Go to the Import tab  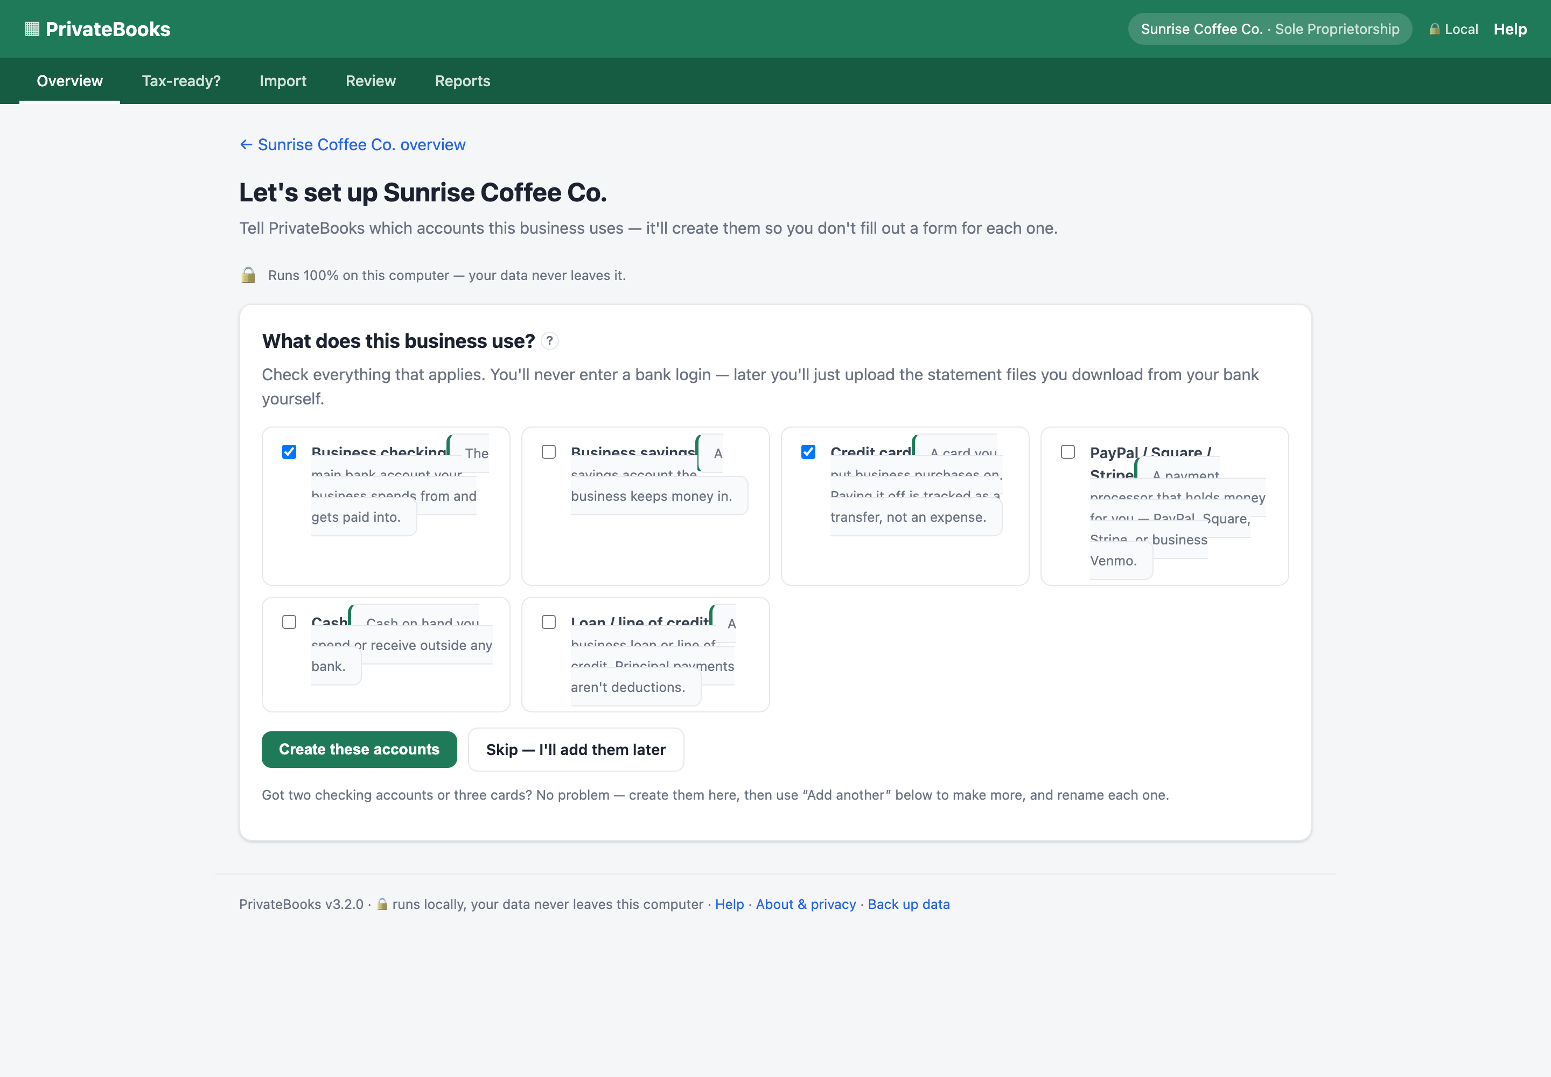[283, 81]
